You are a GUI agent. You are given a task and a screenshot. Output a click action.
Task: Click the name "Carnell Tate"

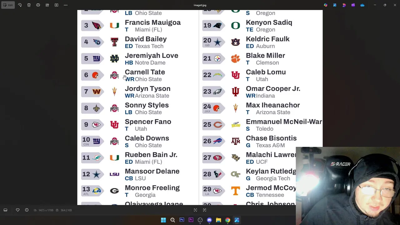[x=145, y=72]
